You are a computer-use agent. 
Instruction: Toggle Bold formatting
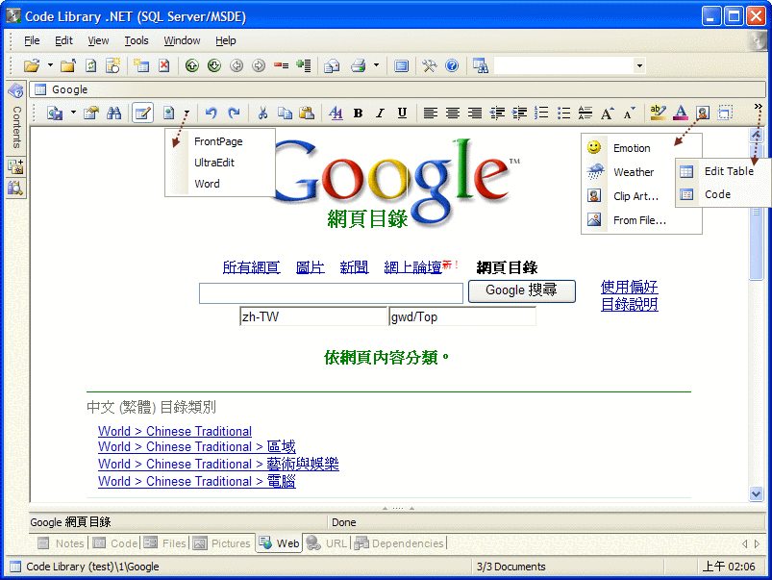click(358, 113)
